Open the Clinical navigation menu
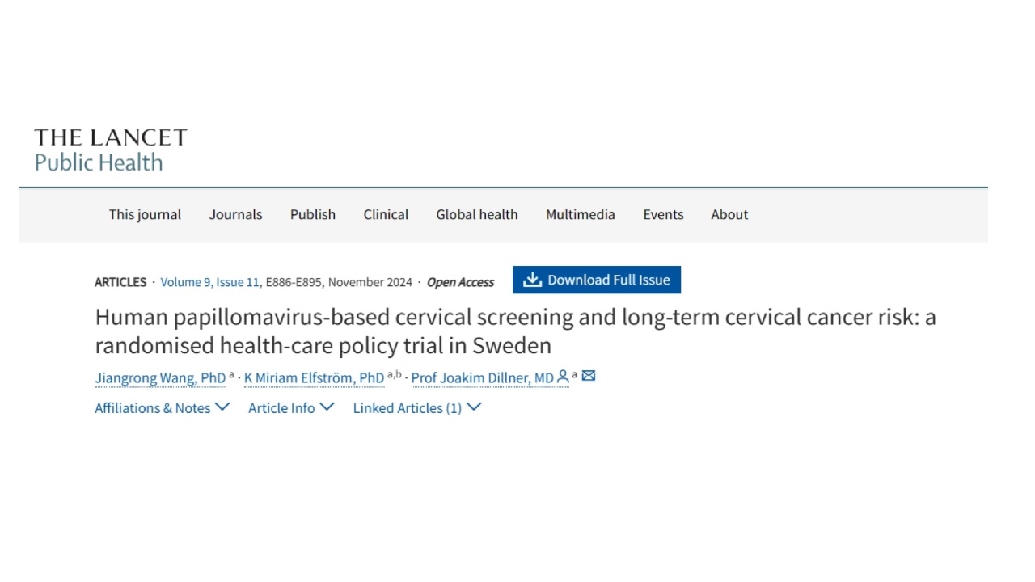 [x=386, y=214]
